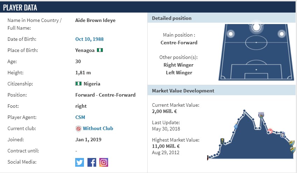Open the Facebook social media icon
Viewport: 297px width, 173px height.
coord(92,163)
